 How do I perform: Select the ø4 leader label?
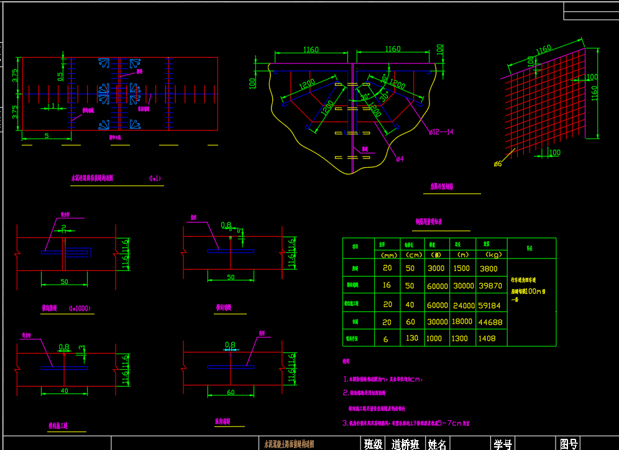[400, 160]
